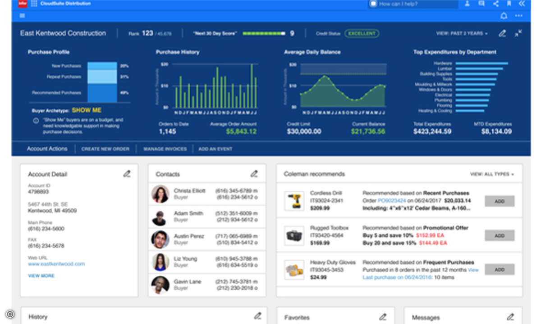541x324 pixels.
Task: Click the Next 30 Day Score progress bar
Action: pyautogui.click(x=264, y=33)
